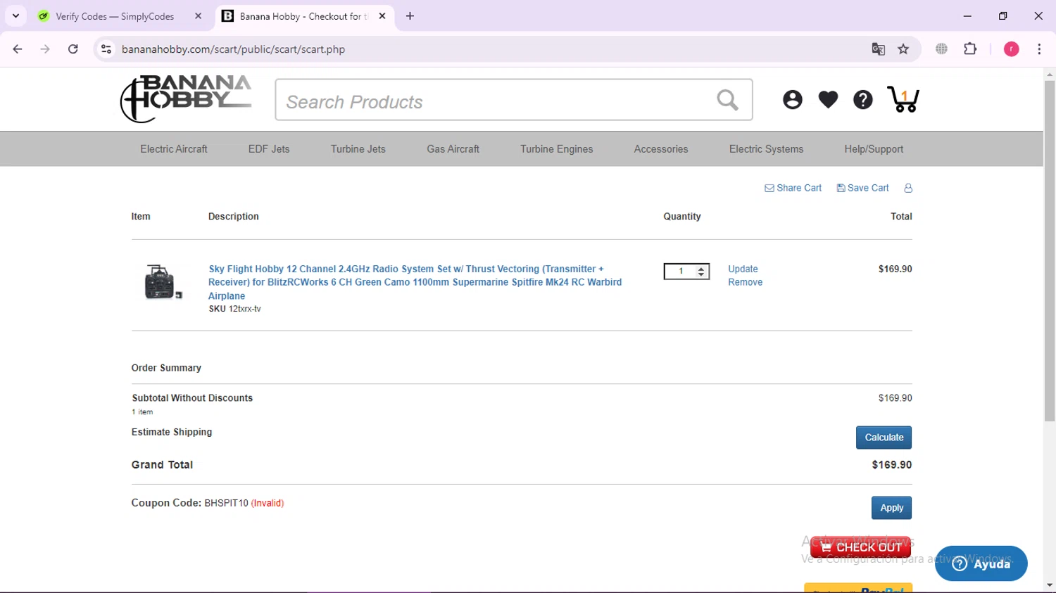1056x593 pixels.
Task: Click the browser back arrow
Action: click(x=18, y=49)
